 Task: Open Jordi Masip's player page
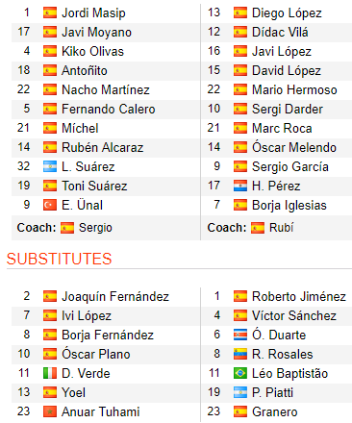coord(93,13)
